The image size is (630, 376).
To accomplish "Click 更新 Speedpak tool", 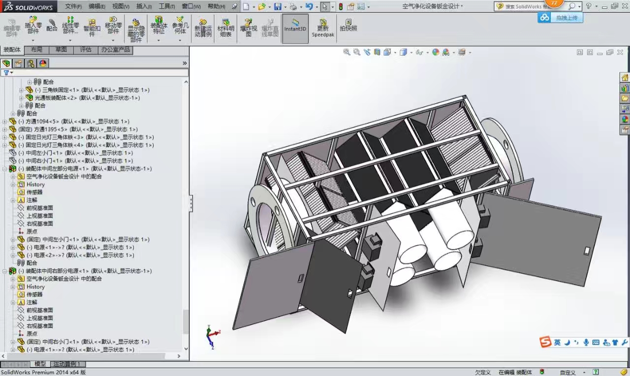I will coord(323,28).
